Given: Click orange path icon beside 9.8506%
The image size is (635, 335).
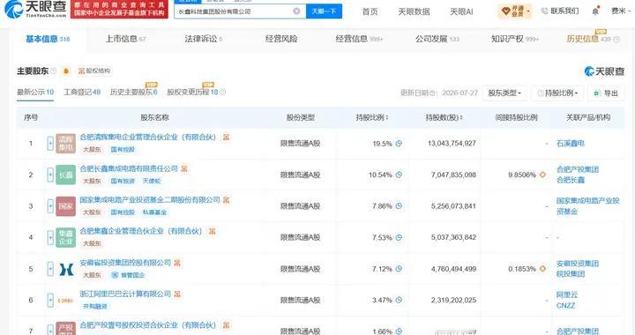Looking at the screenshot, I should tap(542, 175).
